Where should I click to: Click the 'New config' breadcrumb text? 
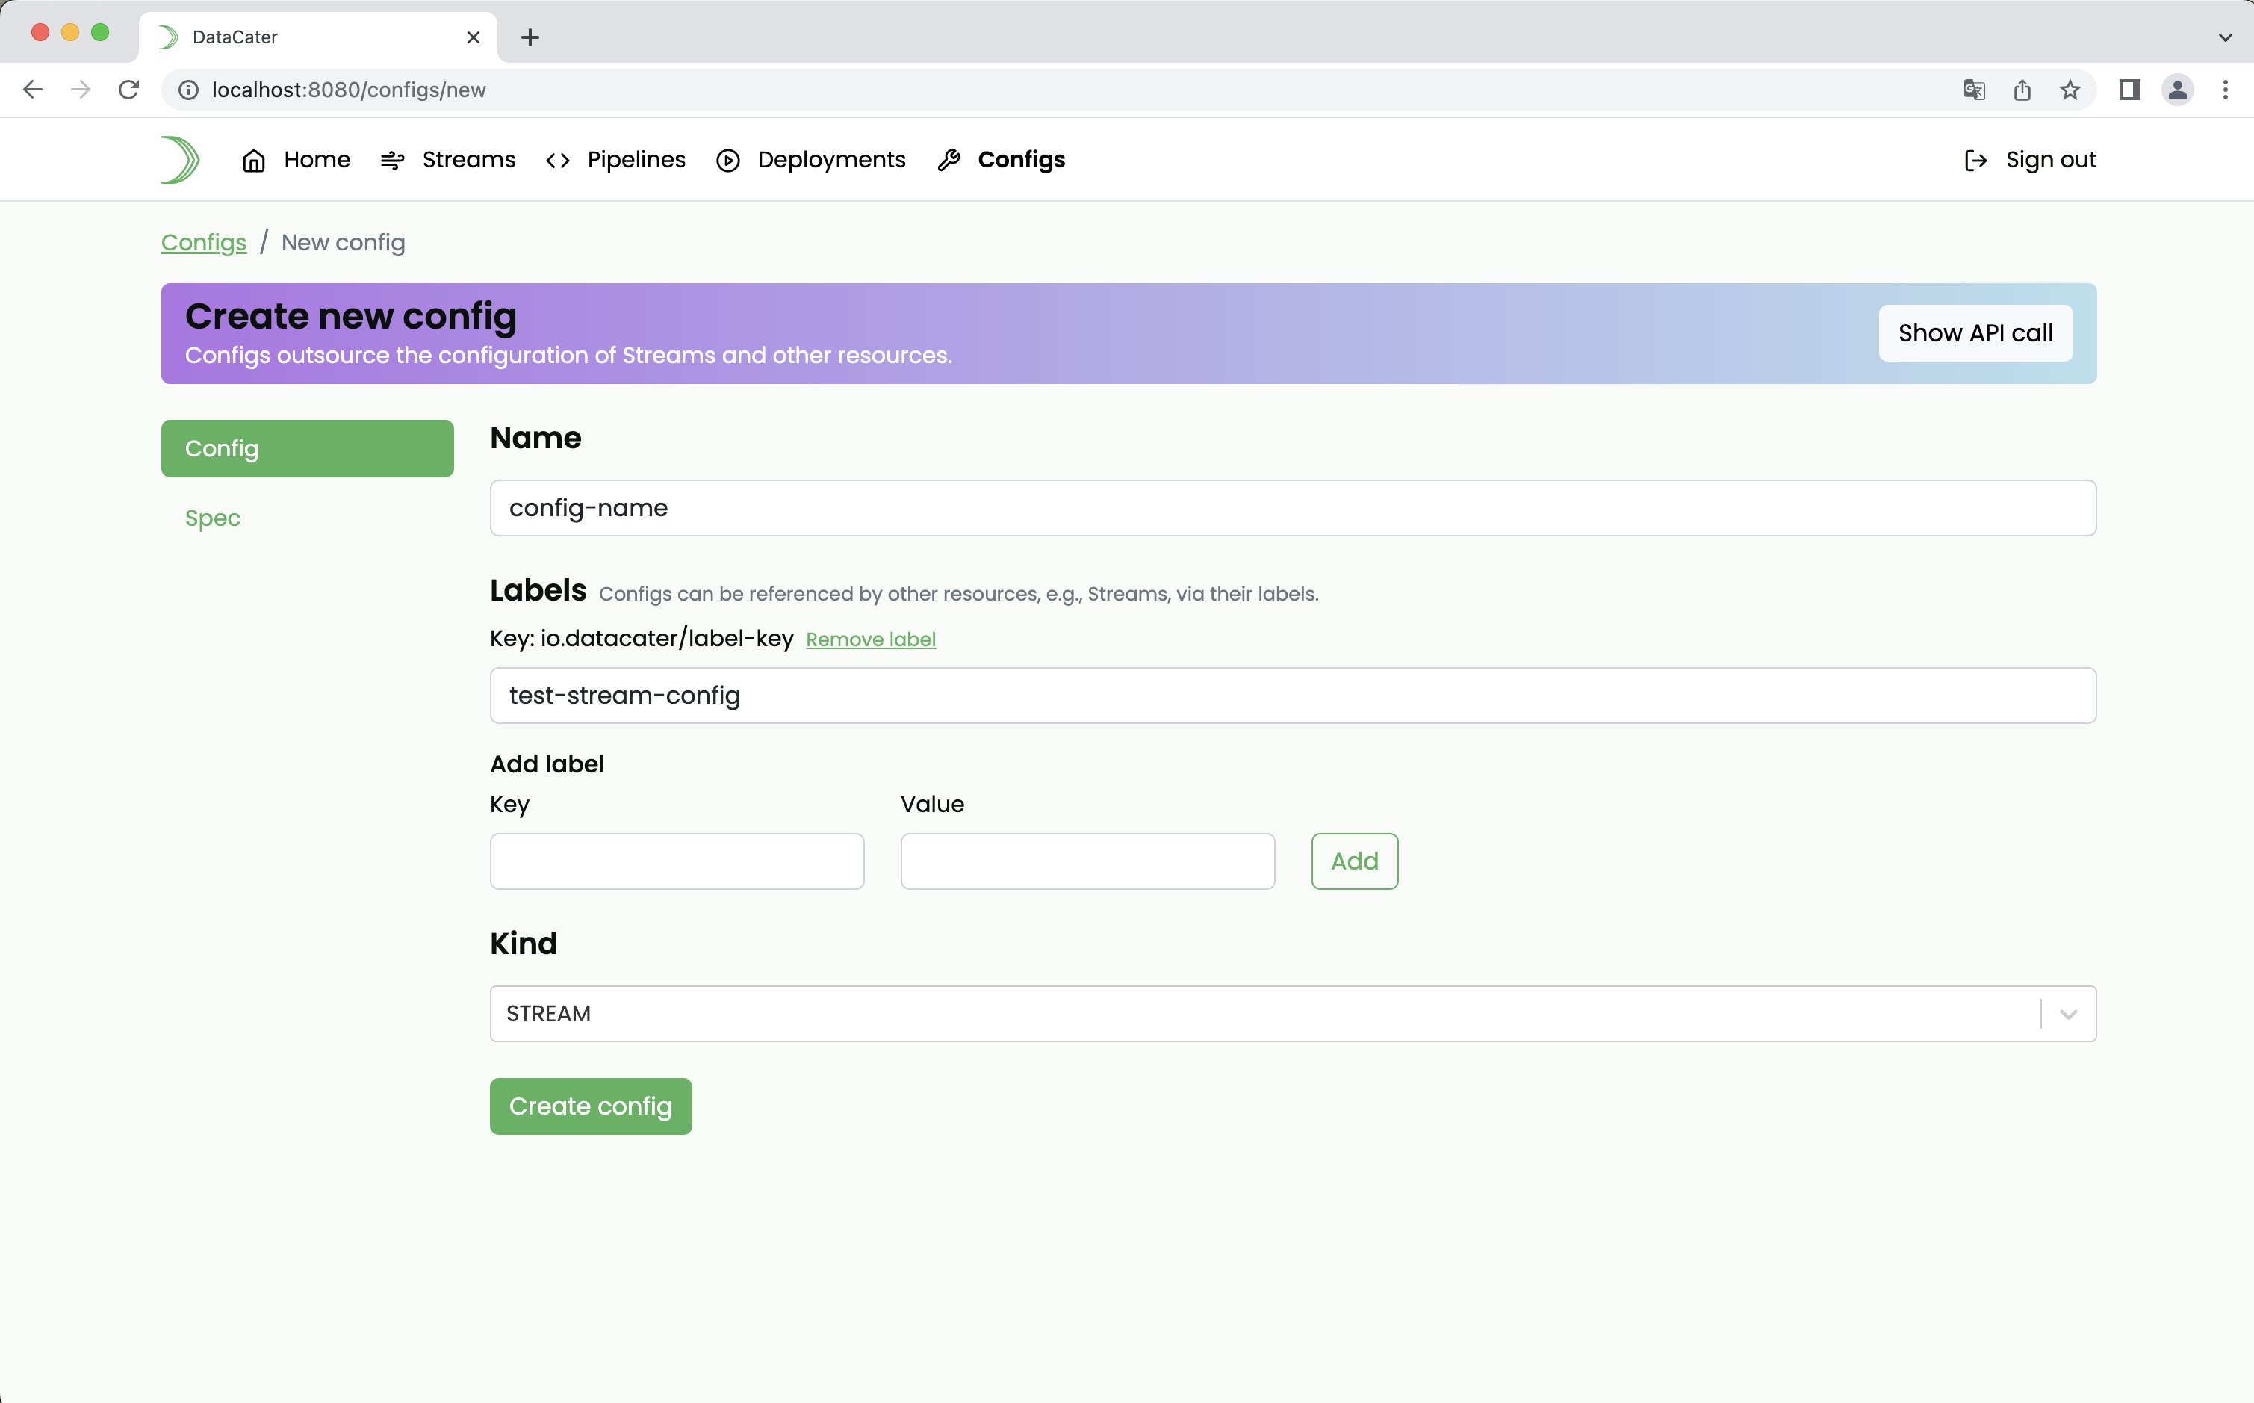[x=344, y=243]
